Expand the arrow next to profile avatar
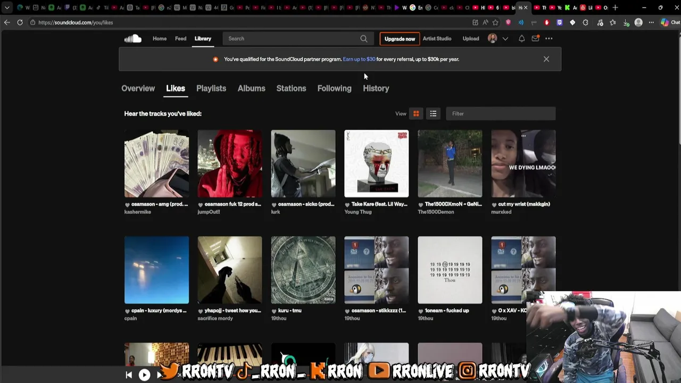The image size is (681, 383). coord(505,38)
